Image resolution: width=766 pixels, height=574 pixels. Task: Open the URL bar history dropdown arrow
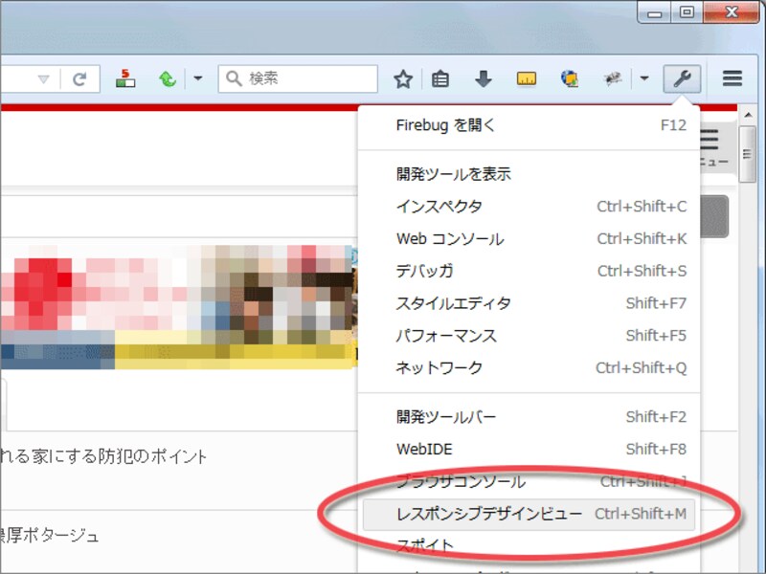coord(42,78)
